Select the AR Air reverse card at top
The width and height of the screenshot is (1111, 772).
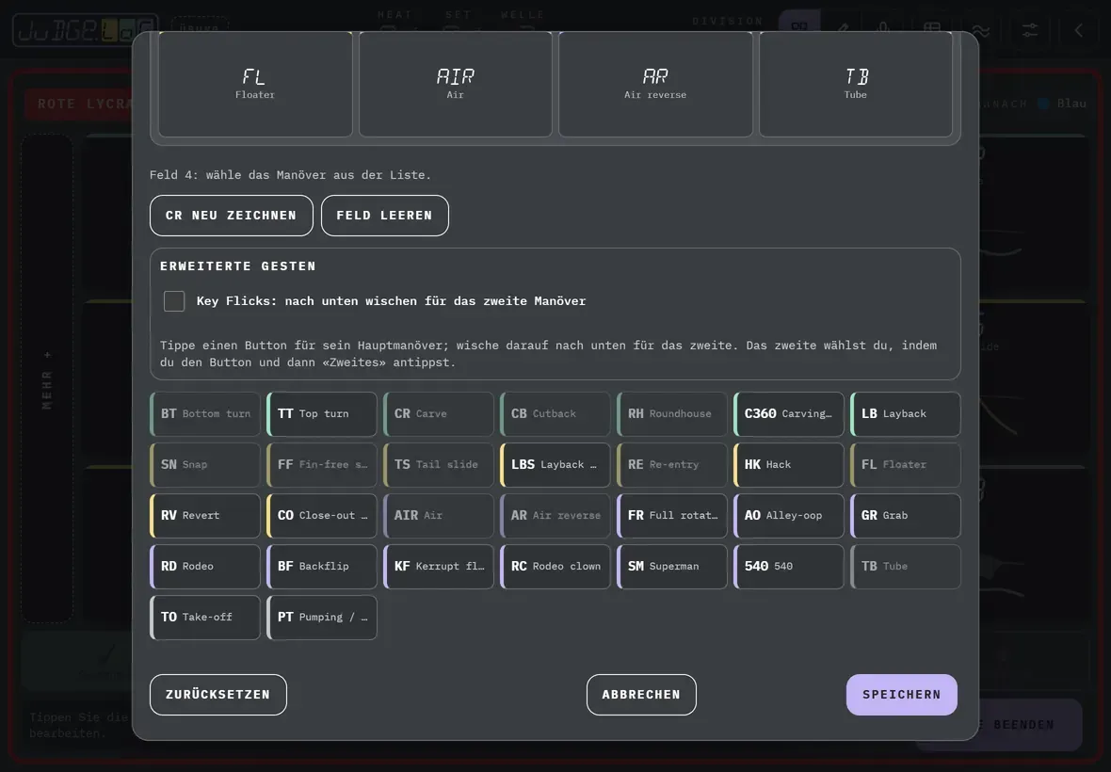click(x=655, y=84)
